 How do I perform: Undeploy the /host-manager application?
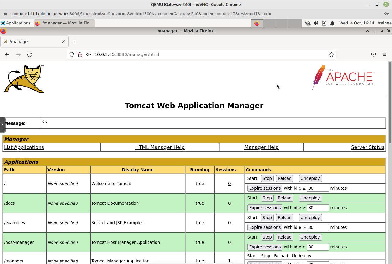pos(310,237)
